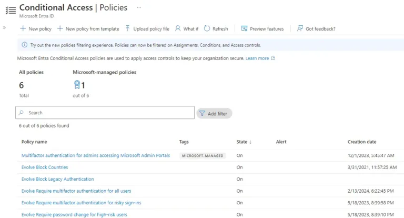404x218 pixels.
Task: Click the feedback person icon
Action: click(300, 28)
